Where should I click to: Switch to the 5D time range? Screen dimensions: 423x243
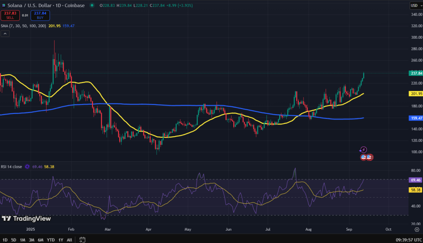click(x=14, y=240)
